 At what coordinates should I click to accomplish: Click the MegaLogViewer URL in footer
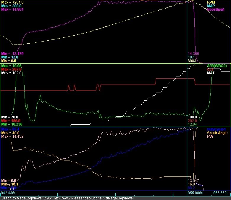[x=94, y=198]
